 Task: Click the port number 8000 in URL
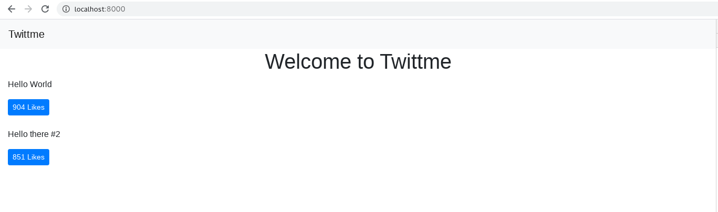tap(116, 9)
